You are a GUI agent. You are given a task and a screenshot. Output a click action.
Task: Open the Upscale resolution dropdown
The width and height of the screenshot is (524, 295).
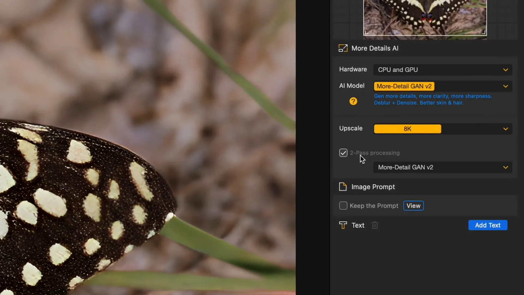(505, 129)
